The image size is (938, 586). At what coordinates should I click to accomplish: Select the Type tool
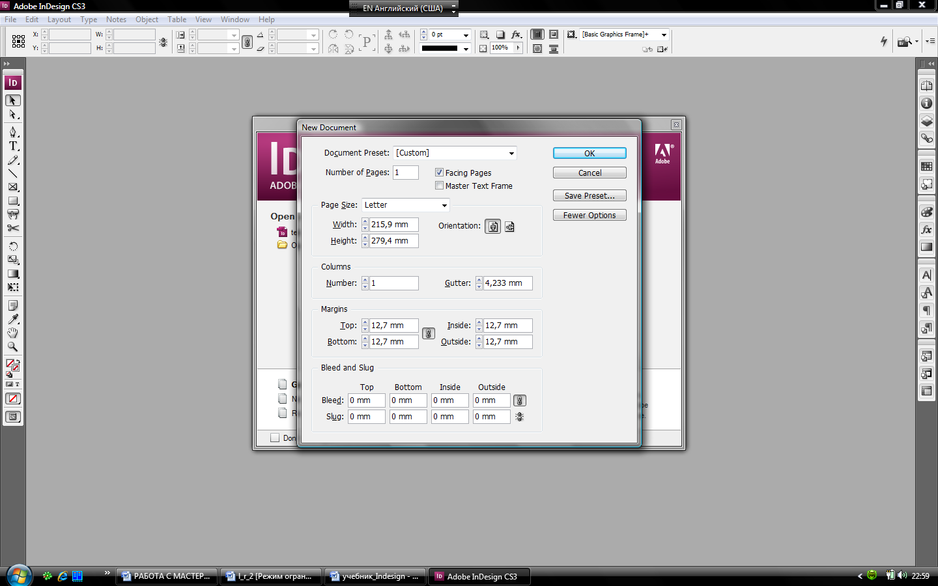13,146
